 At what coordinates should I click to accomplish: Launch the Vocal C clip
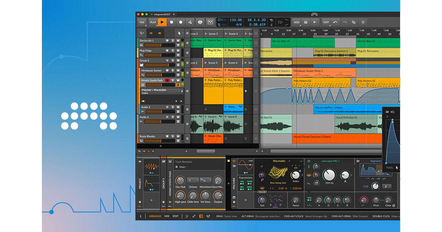coord(206,117)
